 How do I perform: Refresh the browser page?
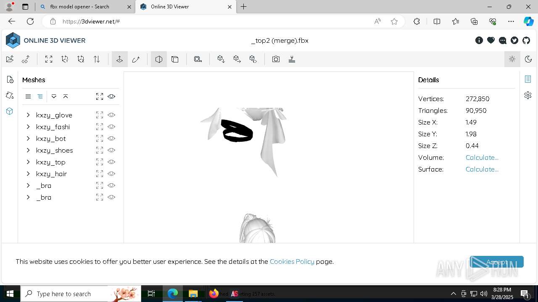click(x=30, y=21)
